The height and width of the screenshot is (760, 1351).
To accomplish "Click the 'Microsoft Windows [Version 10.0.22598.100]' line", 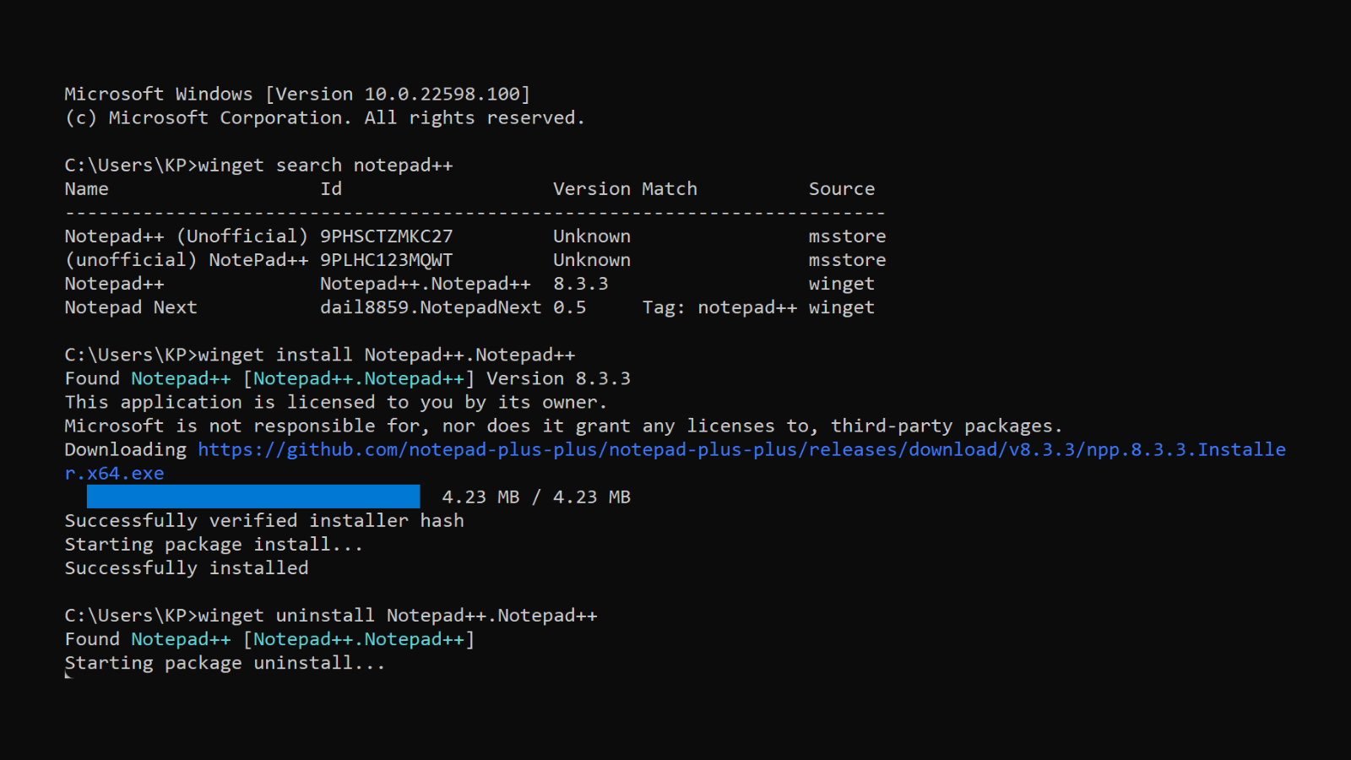I will pyautogui.click(x=297, y=95).
